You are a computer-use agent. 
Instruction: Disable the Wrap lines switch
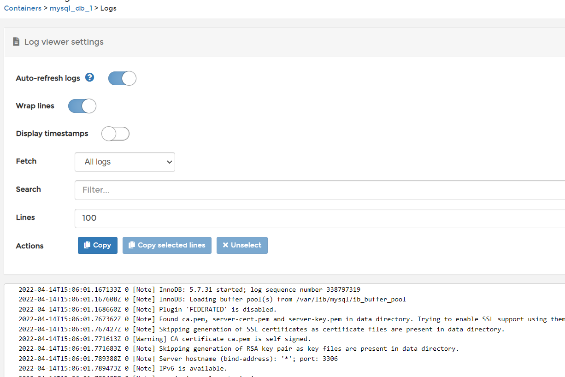(82, 106)
